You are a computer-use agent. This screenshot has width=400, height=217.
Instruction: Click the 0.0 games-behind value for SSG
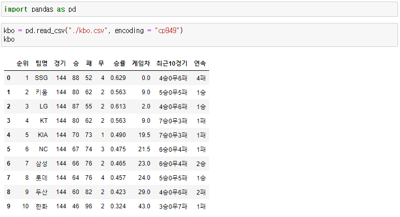click(x=146, y=77)
